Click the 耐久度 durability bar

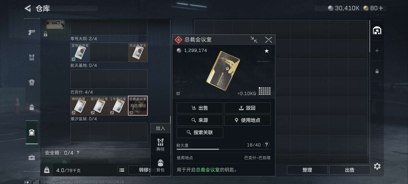(x=224, y=149)
